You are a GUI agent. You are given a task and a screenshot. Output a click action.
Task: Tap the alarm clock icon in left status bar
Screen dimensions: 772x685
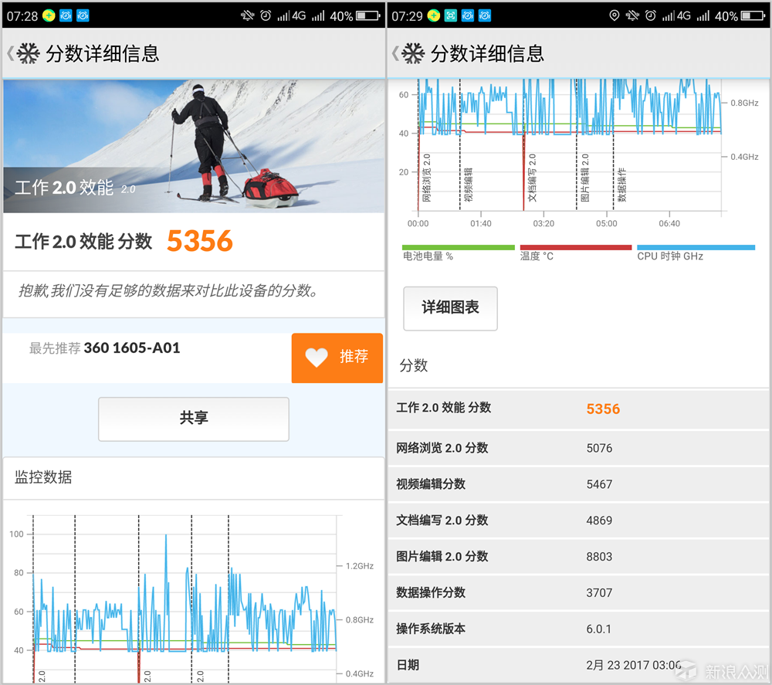pos(266,15)
